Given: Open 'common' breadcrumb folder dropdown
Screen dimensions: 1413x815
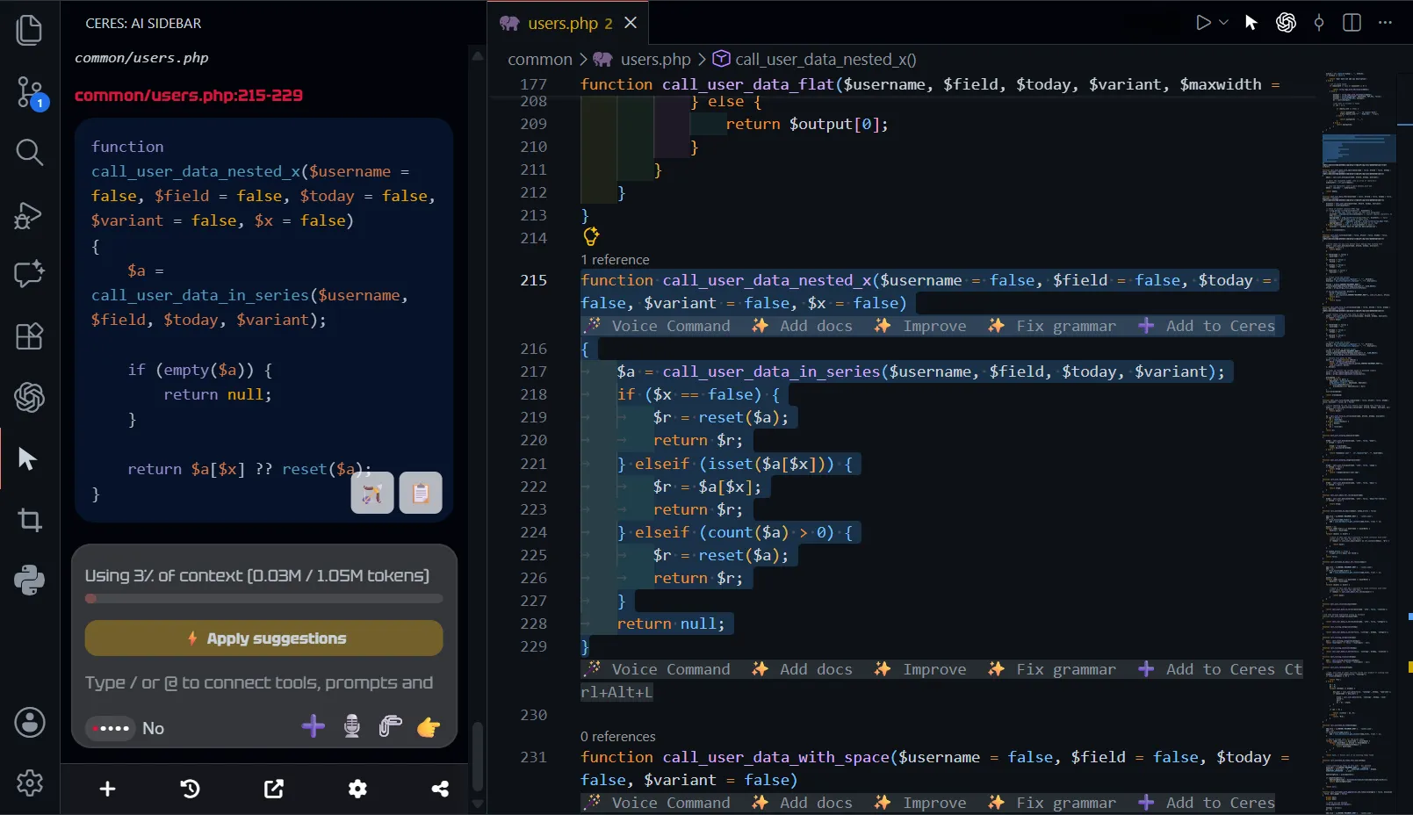Looking at the screenshot, I should (539, 59).
